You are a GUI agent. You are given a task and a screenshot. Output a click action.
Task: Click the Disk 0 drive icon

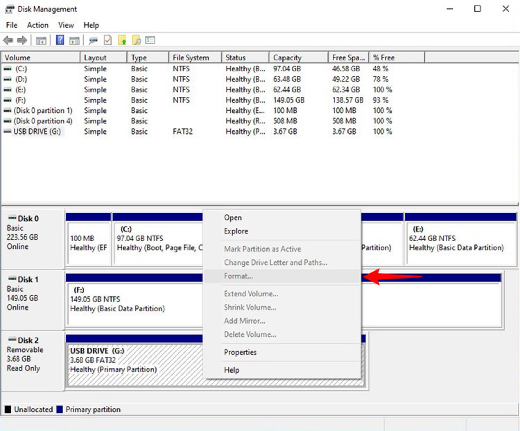pos(12,218)
